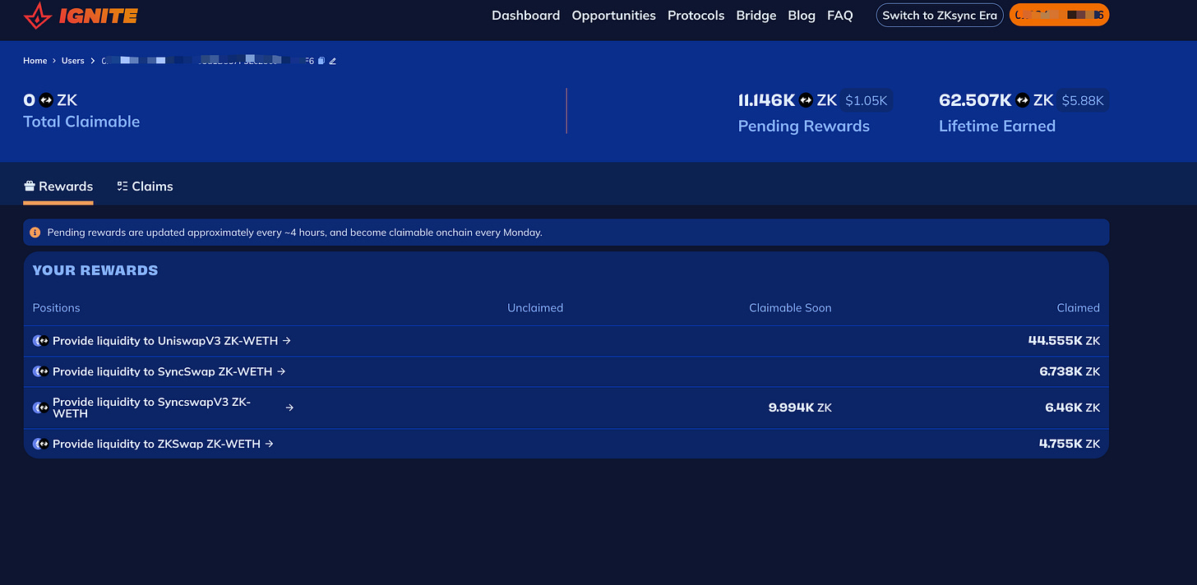Click the $5.88K lifetime earned badge

(1083, 100)
